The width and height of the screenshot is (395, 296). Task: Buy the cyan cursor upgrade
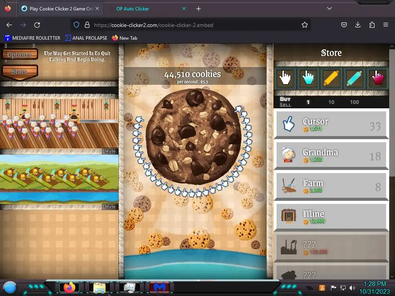click(x=308, y=78)
